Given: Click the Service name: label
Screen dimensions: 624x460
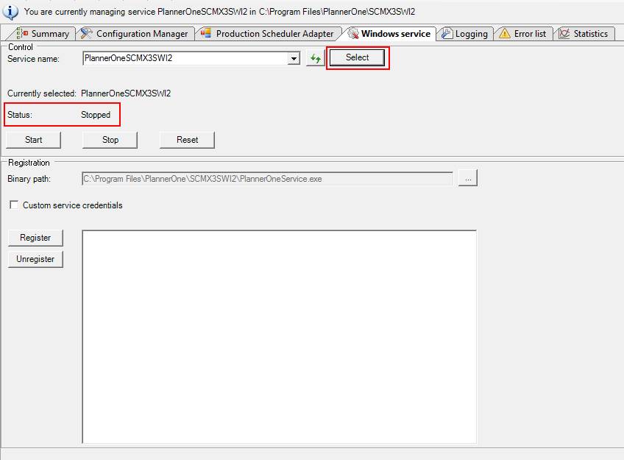Looking at the screenshot, I should click(33, 58).
